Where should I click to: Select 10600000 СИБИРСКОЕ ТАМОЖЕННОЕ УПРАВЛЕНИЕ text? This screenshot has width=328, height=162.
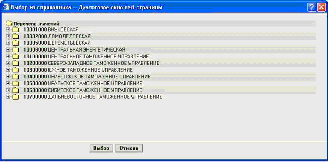click(83, 90)
